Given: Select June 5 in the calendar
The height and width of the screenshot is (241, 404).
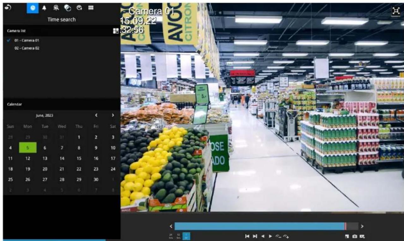Looking at the screenshot, I should click(27, 148).
